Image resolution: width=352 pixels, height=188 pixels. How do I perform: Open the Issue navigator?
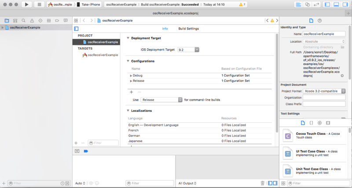point(32,21)
